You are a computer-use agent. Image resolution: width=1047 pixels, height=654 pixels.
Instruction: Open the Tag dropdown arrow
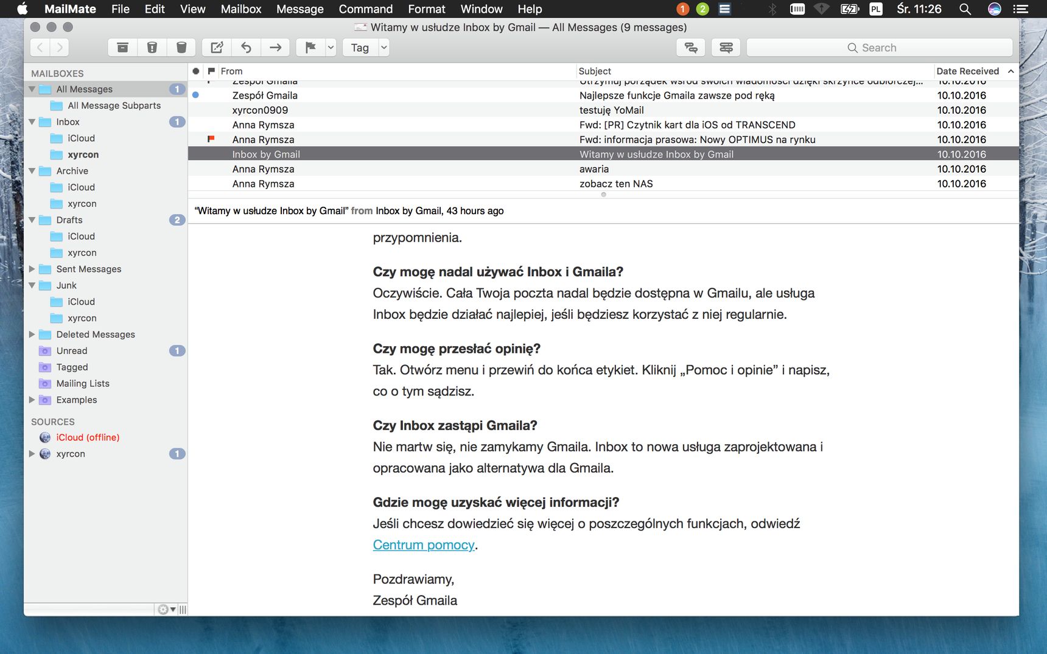coord(383,47)
